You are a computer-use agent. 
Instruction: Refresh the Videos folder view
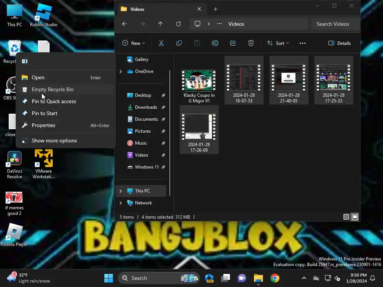(178, 24)
